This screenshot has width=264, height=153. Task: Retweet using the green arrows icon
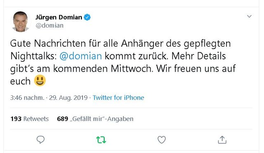(x=101, y=140)
